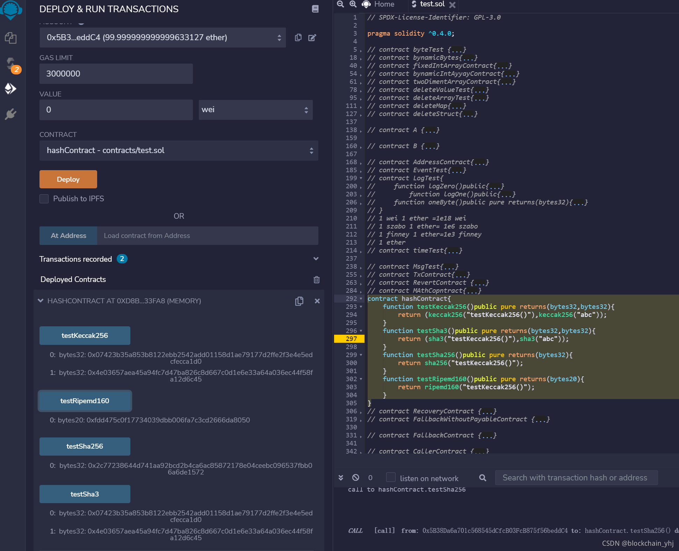The width and height of the screenshot is (679, 551).
Task: Open the Plugin manager plug icon
Action: pyautogui.click(x=11, y=114)
